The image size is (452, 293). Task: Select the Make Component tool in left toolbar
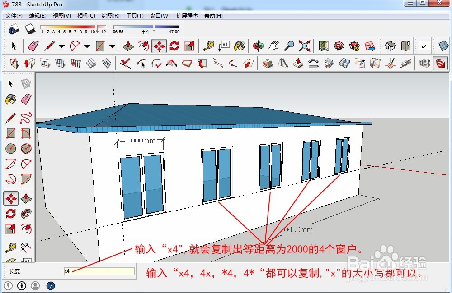coord(26,84)
